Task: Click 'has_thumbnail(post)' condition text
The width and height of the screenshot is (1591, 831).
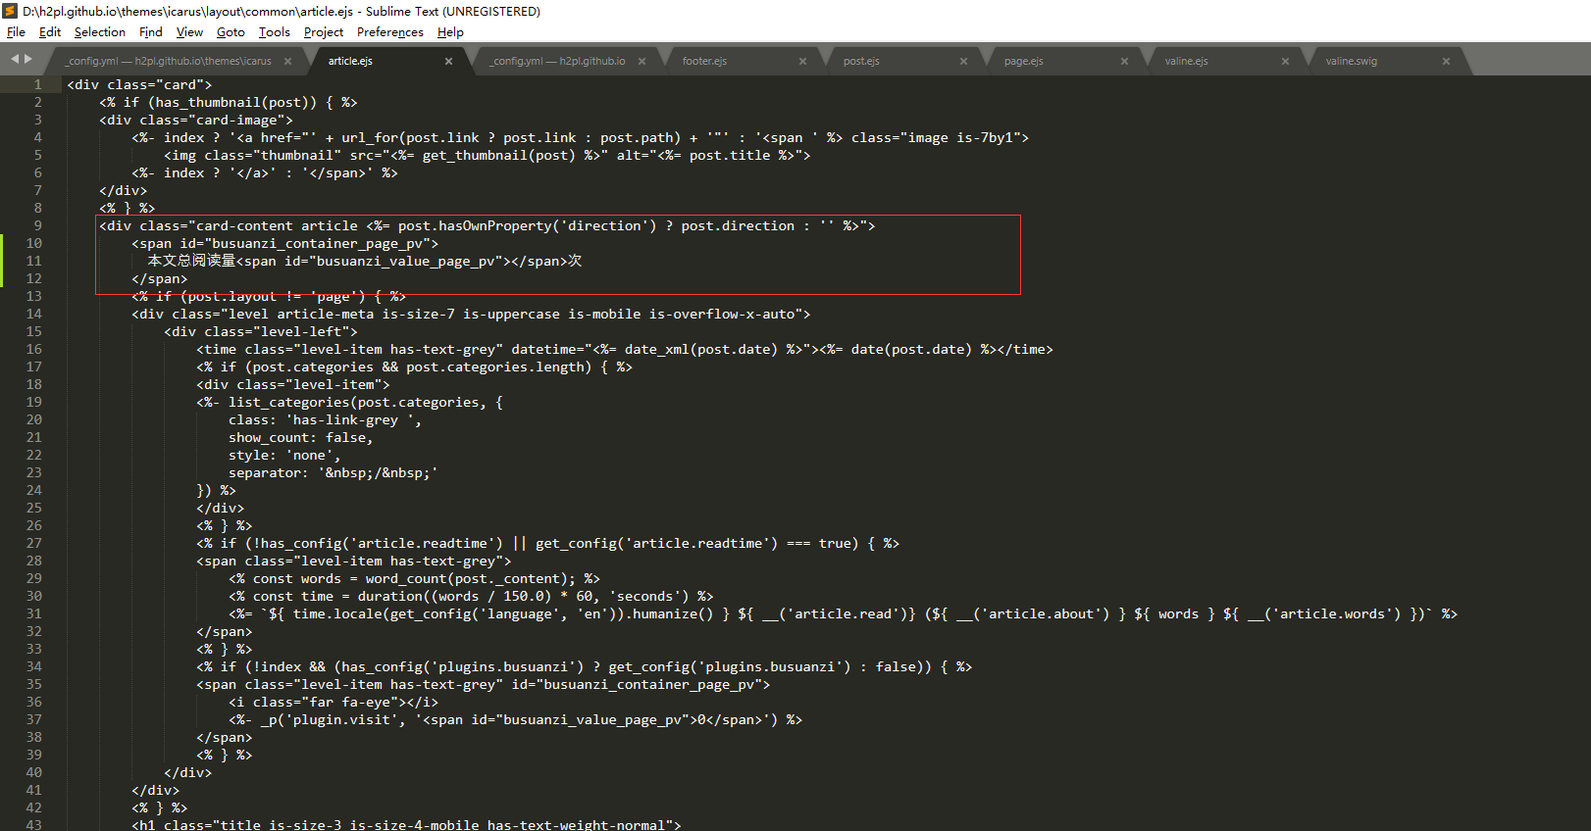Action: 232,102
